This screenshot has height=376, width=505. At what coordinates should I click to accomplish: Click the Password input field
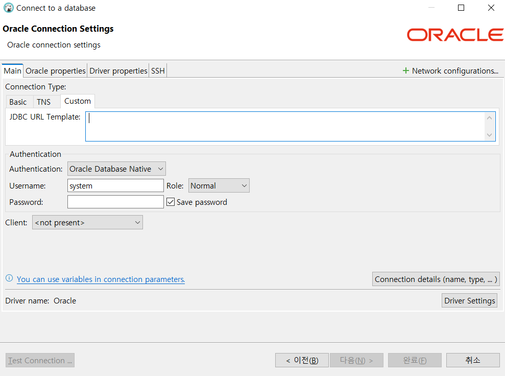tap(115, 202)
